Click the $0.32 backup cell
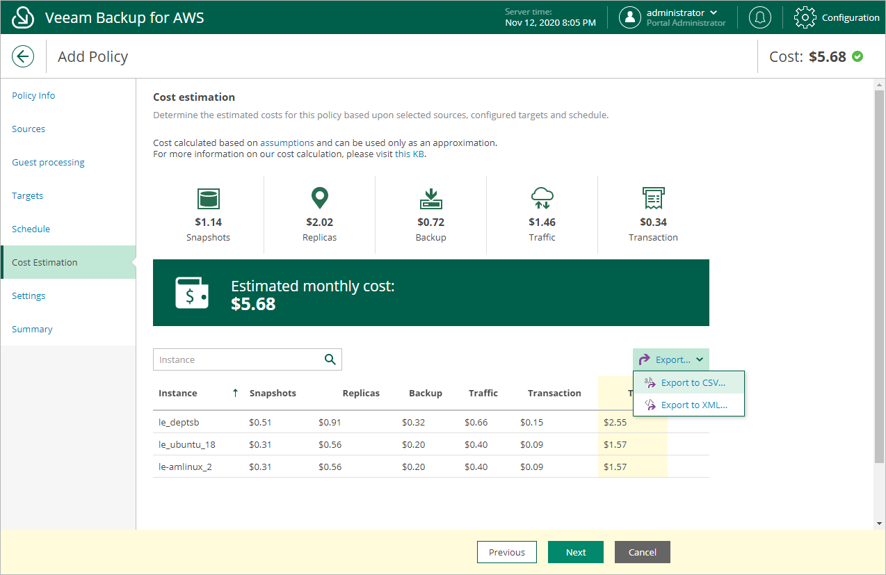The image size is (886, 575). [414, 422]
